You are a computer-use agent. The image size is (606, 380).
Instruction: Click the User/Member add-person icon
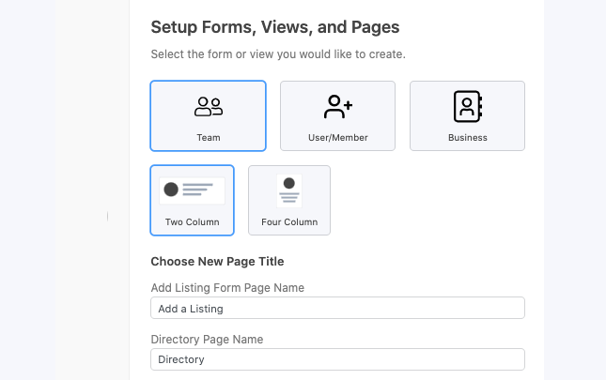(338, 106)
